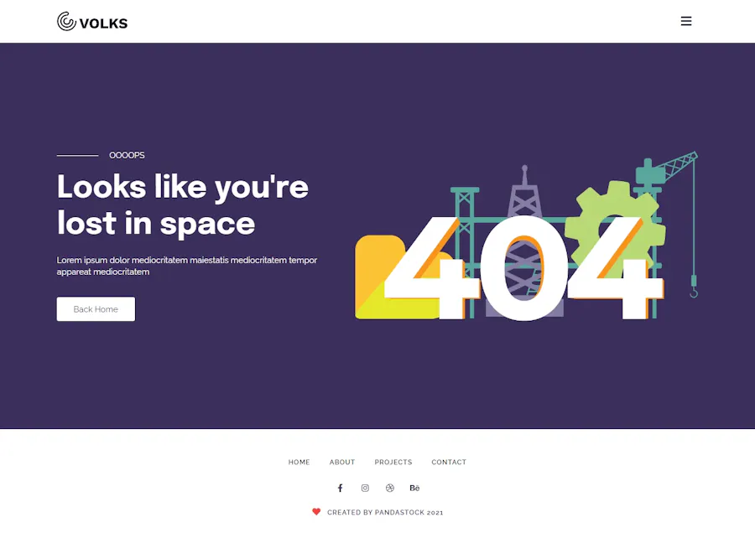Image resolution: width=755 pixels, height=538 pixels.
Task: Open the Instagram social icon
Action: click(365, 488)
